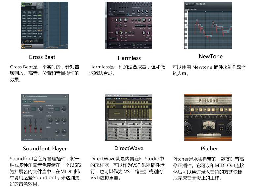Click the orange volume knob in Gross Beat
This screenshot has width=254, height=189.
pyautogui.click(x=23, y=46)
